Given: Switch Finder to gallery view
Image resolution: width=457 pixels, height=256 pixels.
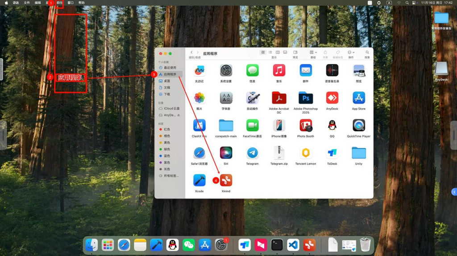Looking at the screenshot, I should coord(285,53).
